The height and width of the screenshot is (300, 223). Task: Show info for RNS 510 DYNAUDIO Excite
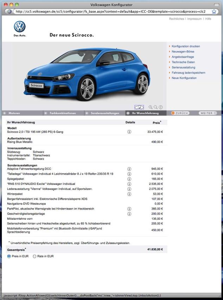tap(129, 184)
